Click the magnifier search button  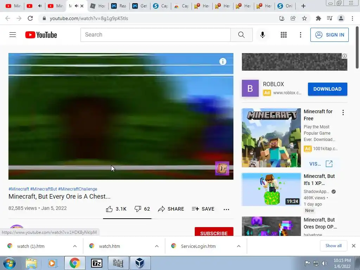241,35
